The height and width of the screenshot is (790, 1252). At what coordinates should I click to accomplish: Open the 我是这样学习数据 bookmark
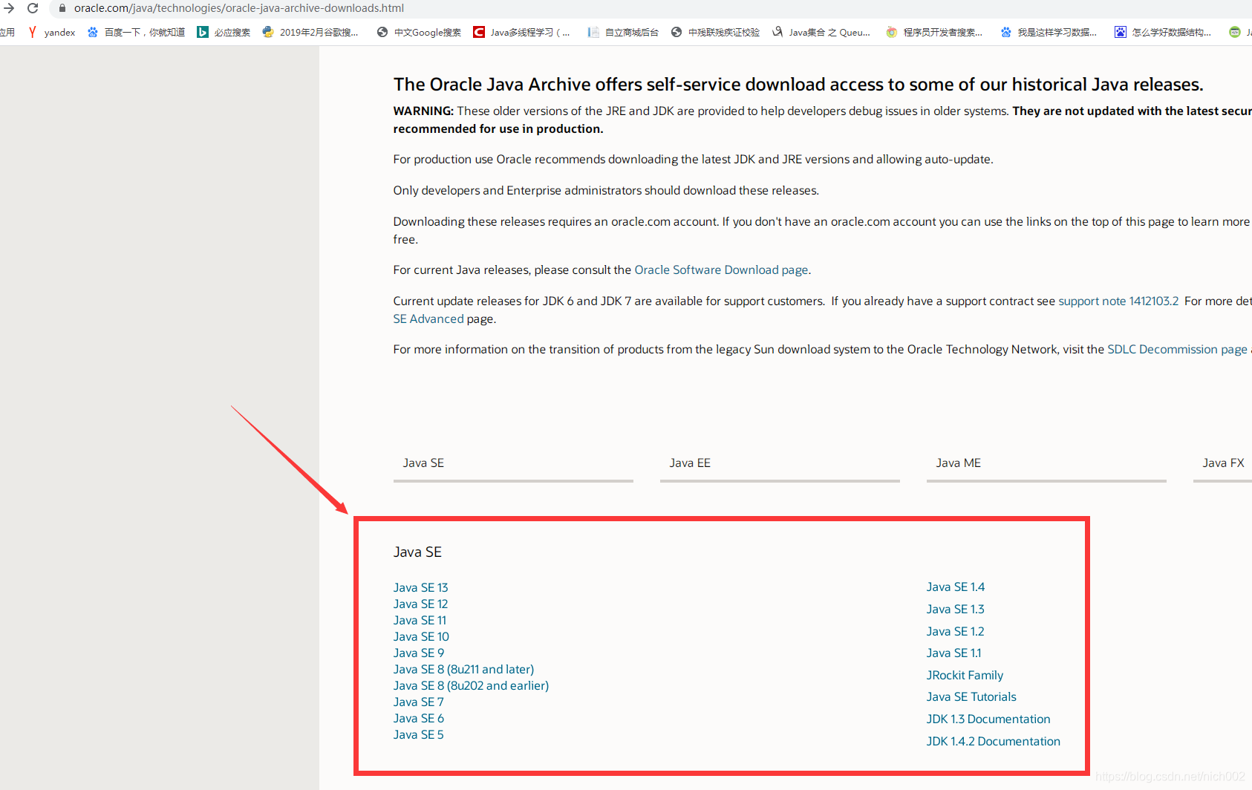coord(1049,32)
